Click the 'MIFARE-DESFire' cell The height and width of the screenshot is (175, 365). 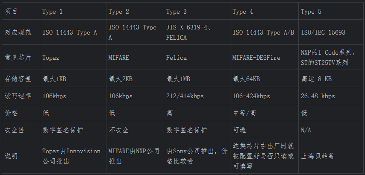click(x=256, y=57)
